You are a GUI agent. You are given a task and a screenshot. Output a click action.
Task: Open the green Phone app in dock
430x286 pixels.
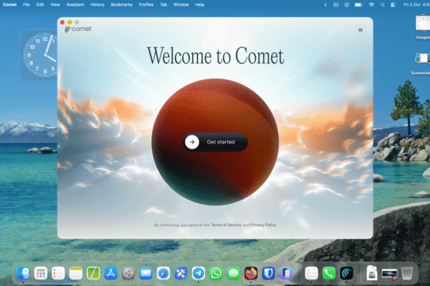pos(329,273)
